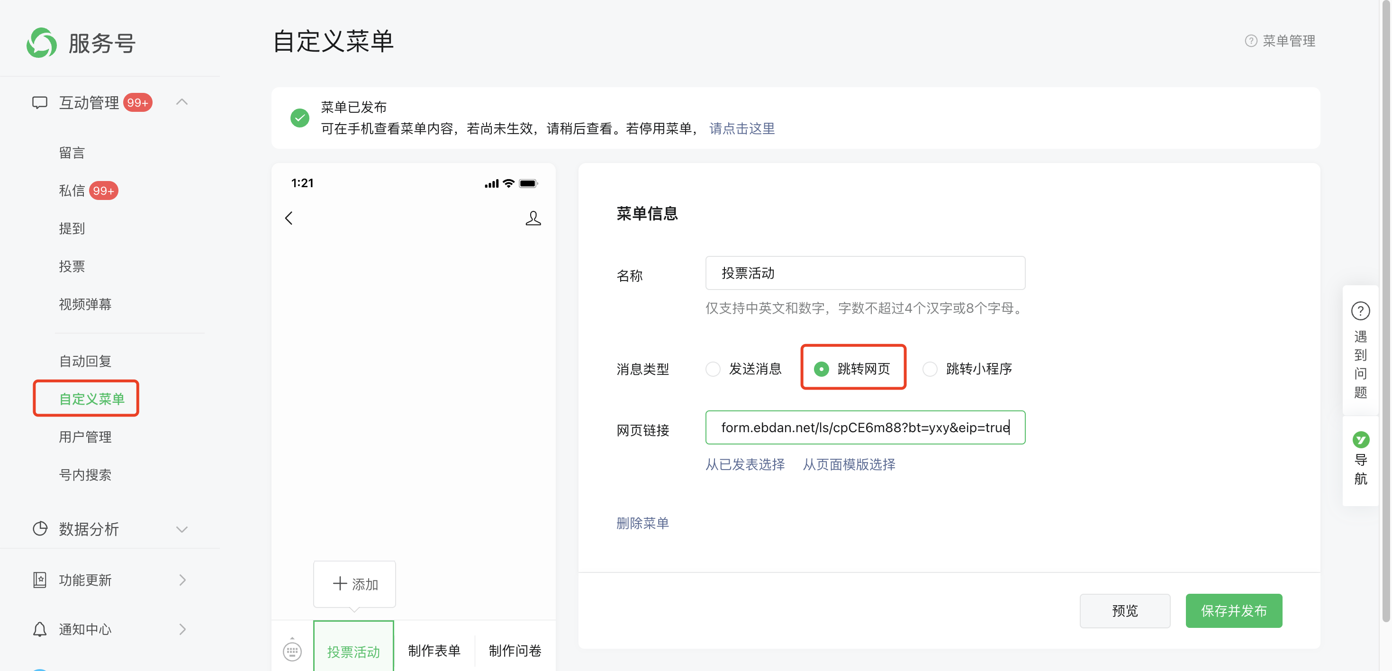Select the 发送消息 radio option
Viewport: 1392px width, 671px height.
coord(713,369)
